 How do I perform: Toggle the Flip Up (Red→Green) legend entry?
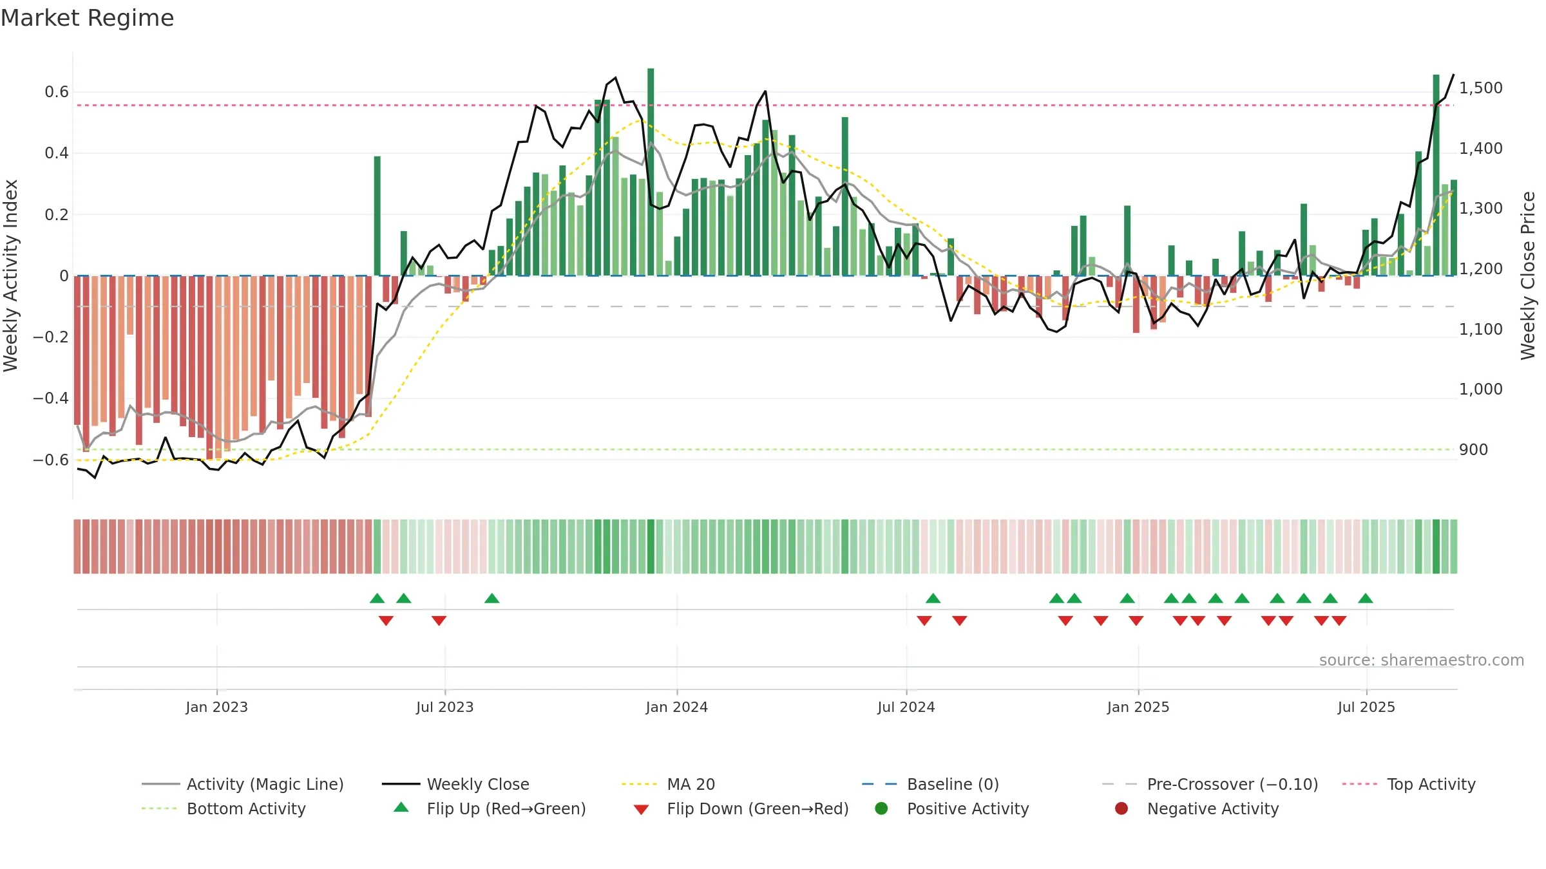[x=489, y=808]
